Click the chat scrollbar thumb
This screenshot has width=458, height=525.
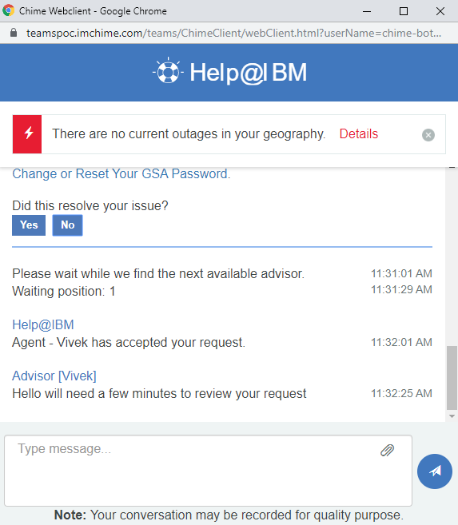(x=452, y=378)
